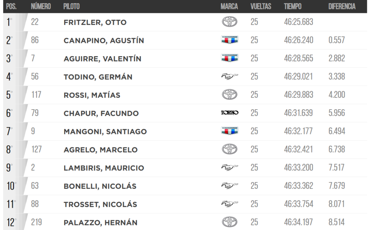The width and height of the screenshot is (369, 230).
Task: Click Camaro badge next to Canapino, Agustín
Action: coord(230,40)
